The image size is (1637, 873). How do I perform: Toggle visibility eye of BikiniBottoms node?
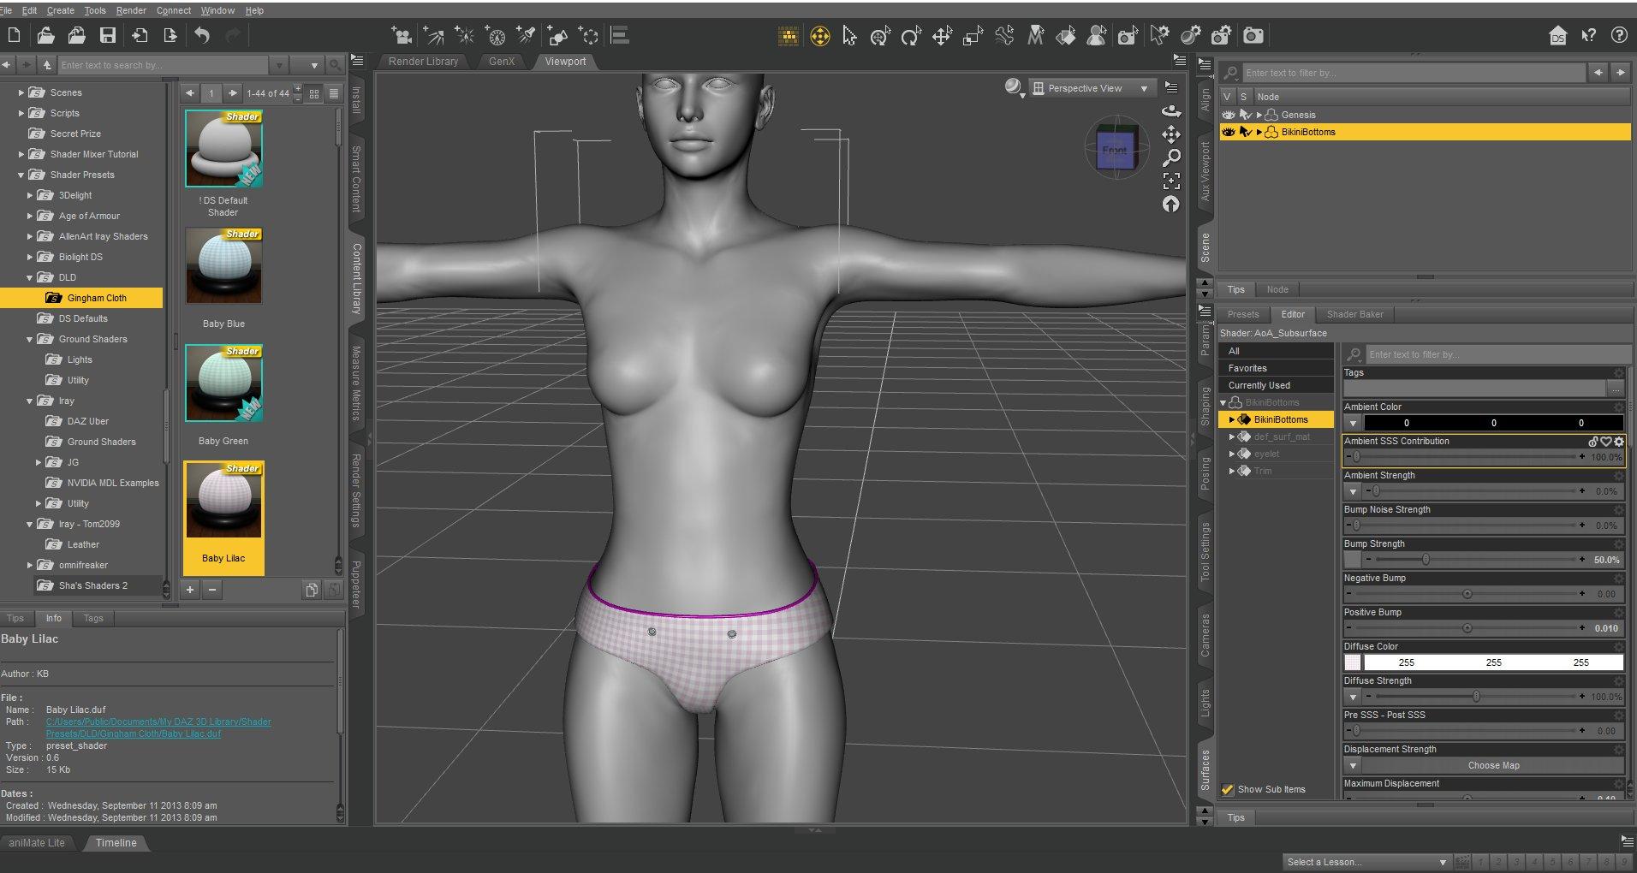click(1229, 132)
